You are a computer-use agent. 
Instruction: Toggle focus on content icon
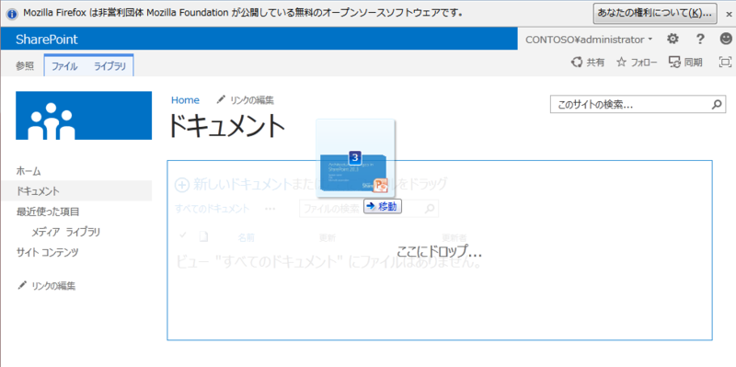725,62
